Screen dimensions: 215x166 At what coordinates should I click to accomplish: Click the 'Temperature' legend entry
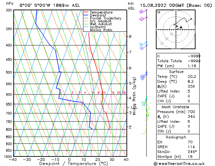[x=101, y=12]
